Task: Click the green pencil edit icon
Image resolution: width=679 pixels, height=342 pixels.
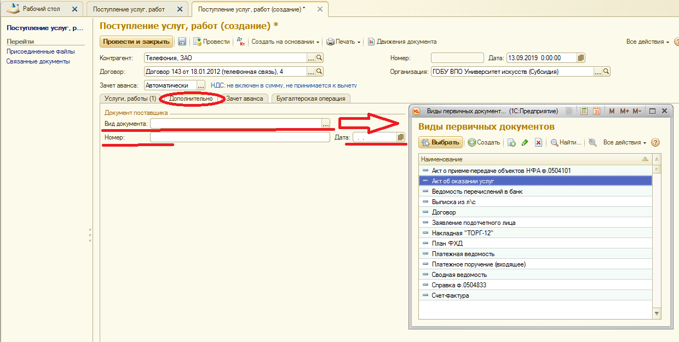Action: [x=525, y=142]
